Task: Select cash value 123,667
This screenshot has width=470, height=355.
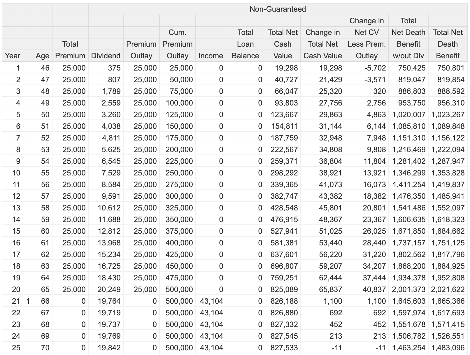Action: click(x=283, y=115)
